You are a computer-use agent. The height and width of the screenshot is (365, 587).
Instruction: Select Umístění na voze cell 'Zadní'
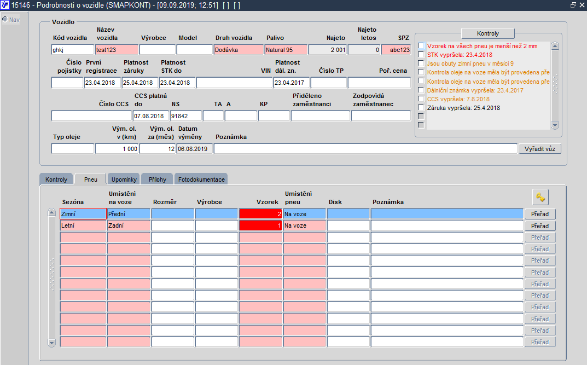tap(129, 225)
